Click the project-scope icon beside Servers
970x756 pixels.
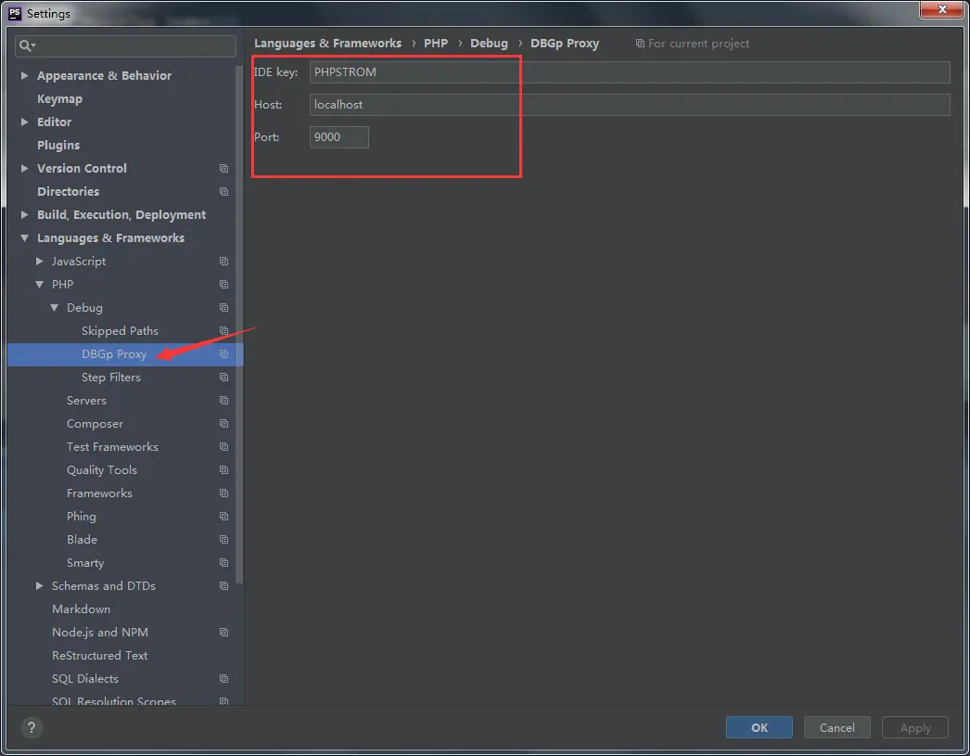point(223,401)
